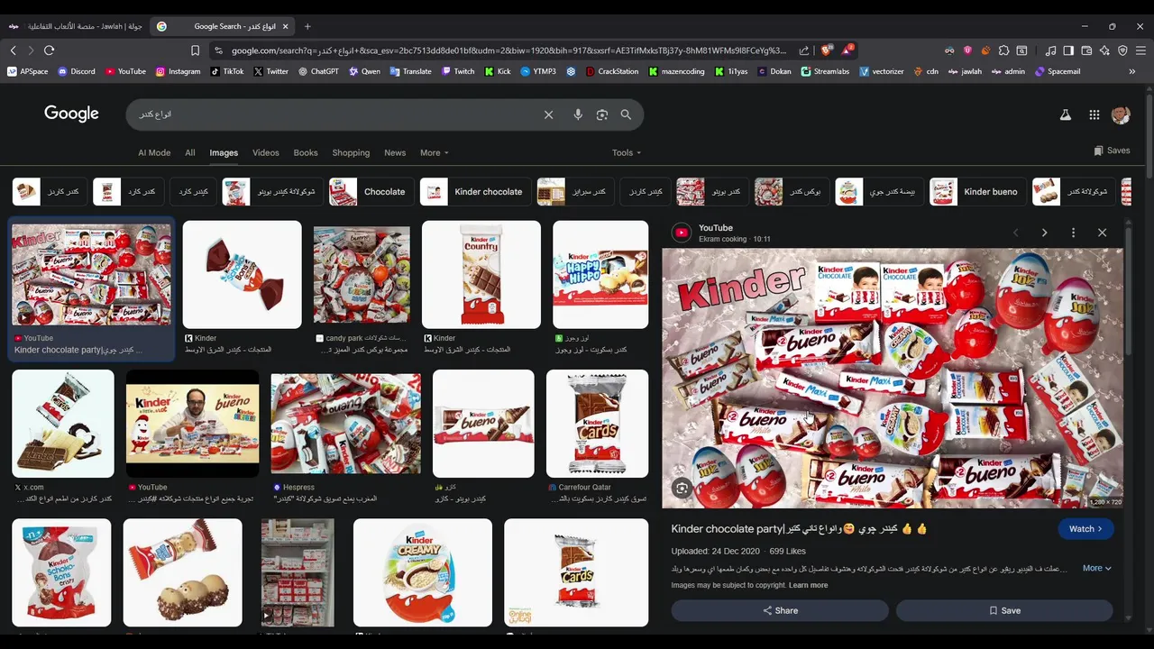Viewport: 1154px width, 649px height.
Task: Search by image with Lens icon
Action: click(602, 114)
